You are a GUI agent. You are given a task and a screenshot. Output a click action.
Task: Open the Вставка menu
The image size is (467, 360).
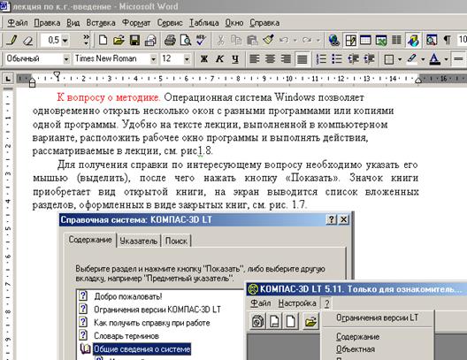click(x=101, y=23)
